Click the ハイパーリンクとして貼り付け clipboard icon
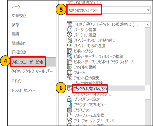 70,40
